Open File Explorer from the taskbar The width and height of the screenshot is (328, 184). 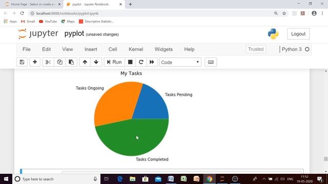[x=132, y=179]
